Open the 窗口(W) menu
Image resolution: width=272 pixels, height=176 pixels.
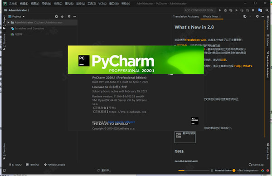(x=114, y=4)
